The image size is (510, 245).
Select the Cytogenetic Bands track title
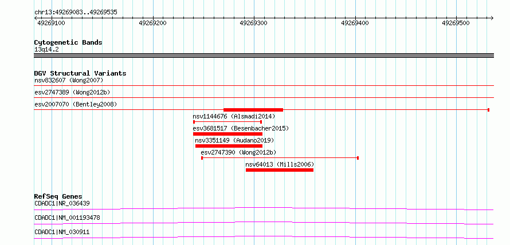[x=68, y=42]
